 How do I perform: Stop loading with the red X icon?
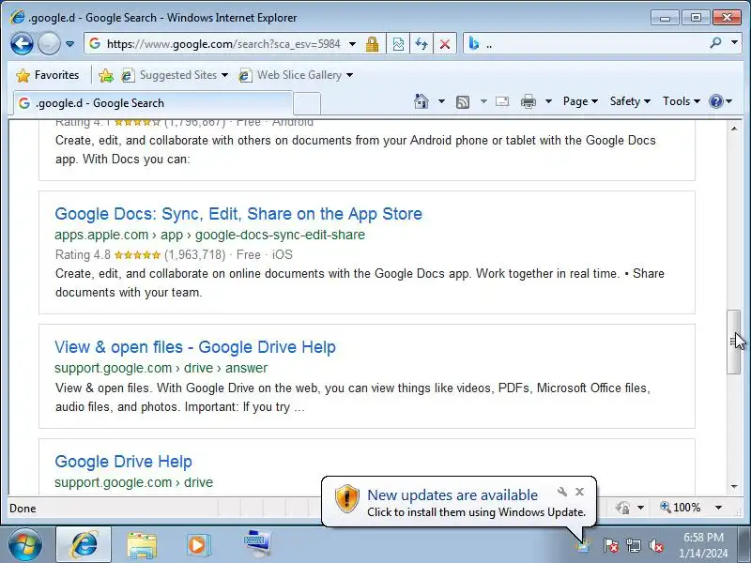pos(445,44)
